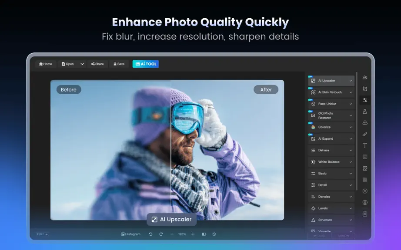The height and width of the screenshot is (250, 401).
Task: Toggle the Histogram display
Action: (130, 234)
